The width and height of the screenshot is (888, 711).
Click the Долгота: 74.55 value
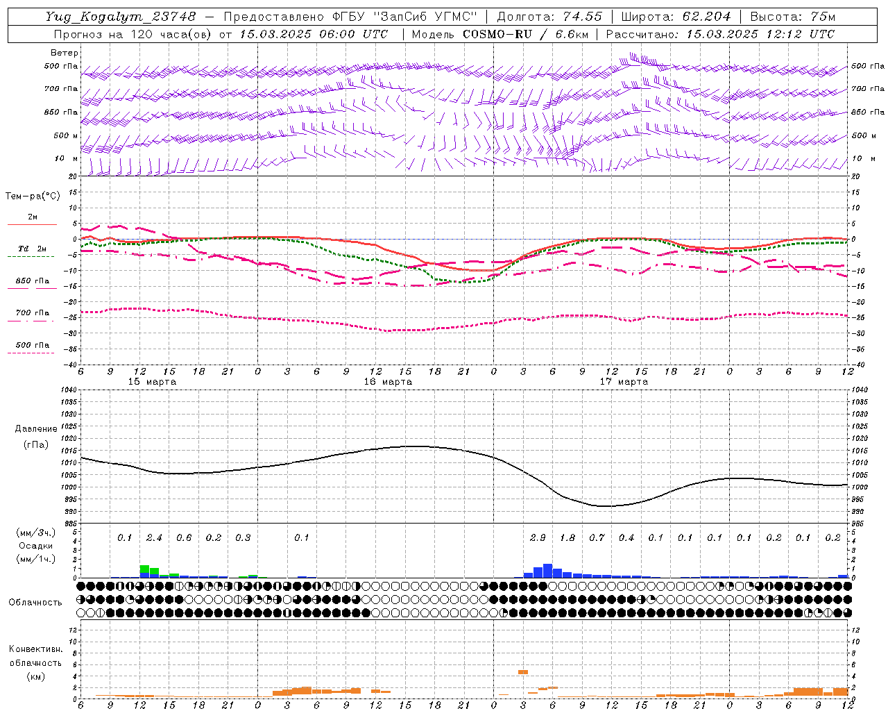click(549, 17)
